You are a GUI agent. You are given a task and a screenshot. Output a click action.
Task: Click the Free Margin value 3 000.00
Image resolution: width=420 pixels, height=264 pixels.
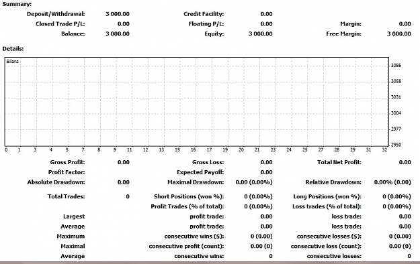(399, 34)
